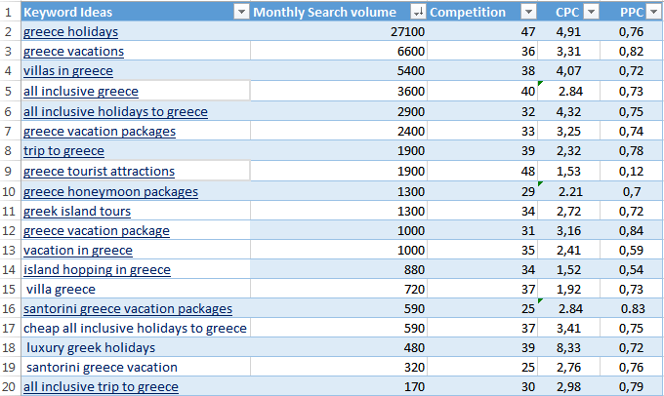
Task: Expand the PPC column filter arrow
Action: click(653, 12)
